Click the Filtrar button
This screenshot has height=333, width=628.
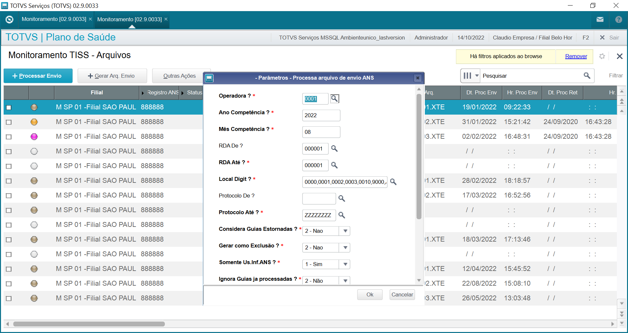coord(616,76)
